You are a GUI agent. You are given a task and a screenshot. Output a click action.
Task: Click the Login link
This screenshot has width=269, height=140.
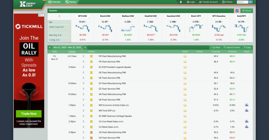point(191,2)
